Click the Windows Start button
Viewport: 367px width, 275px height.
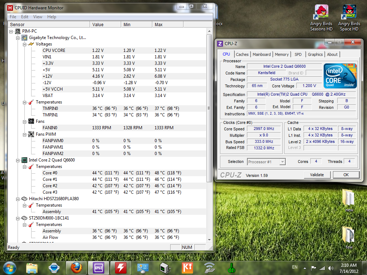tap(9, 267)
